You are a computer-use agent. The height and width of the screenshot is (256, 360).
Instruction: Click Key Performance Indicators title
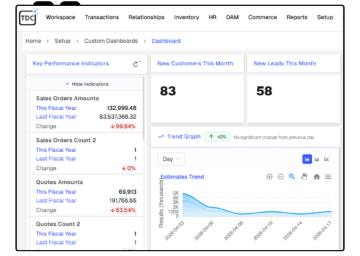(71, 63)
